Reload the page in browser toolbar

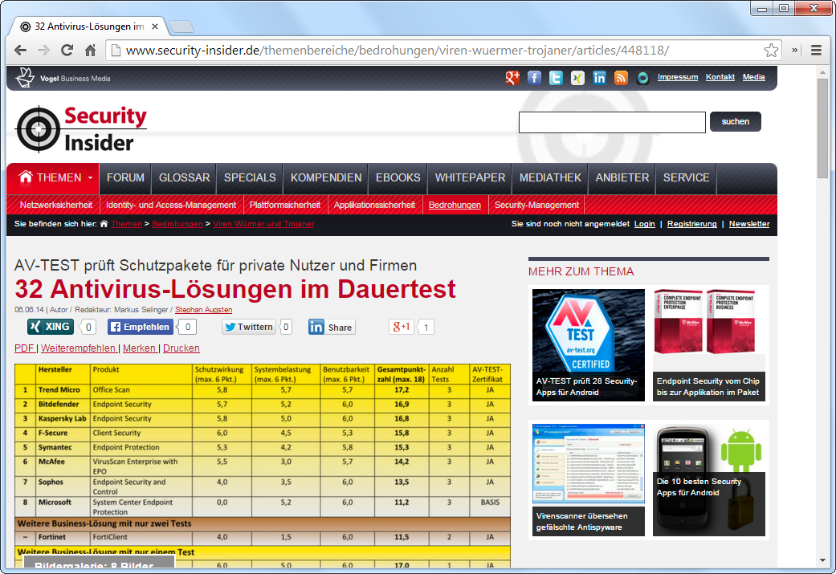[x=67, y=51]
